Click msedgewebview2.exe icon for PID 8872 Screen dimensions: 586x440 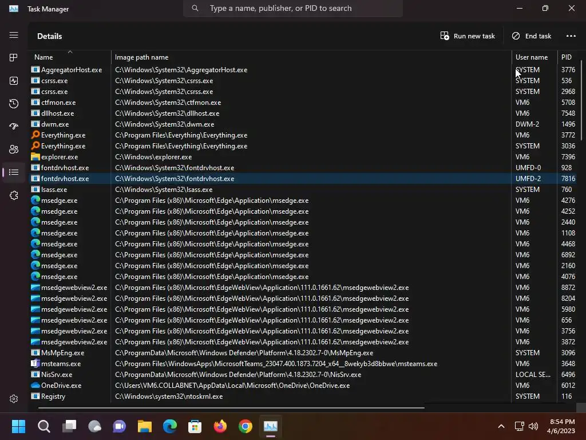[x=35, y=288]
